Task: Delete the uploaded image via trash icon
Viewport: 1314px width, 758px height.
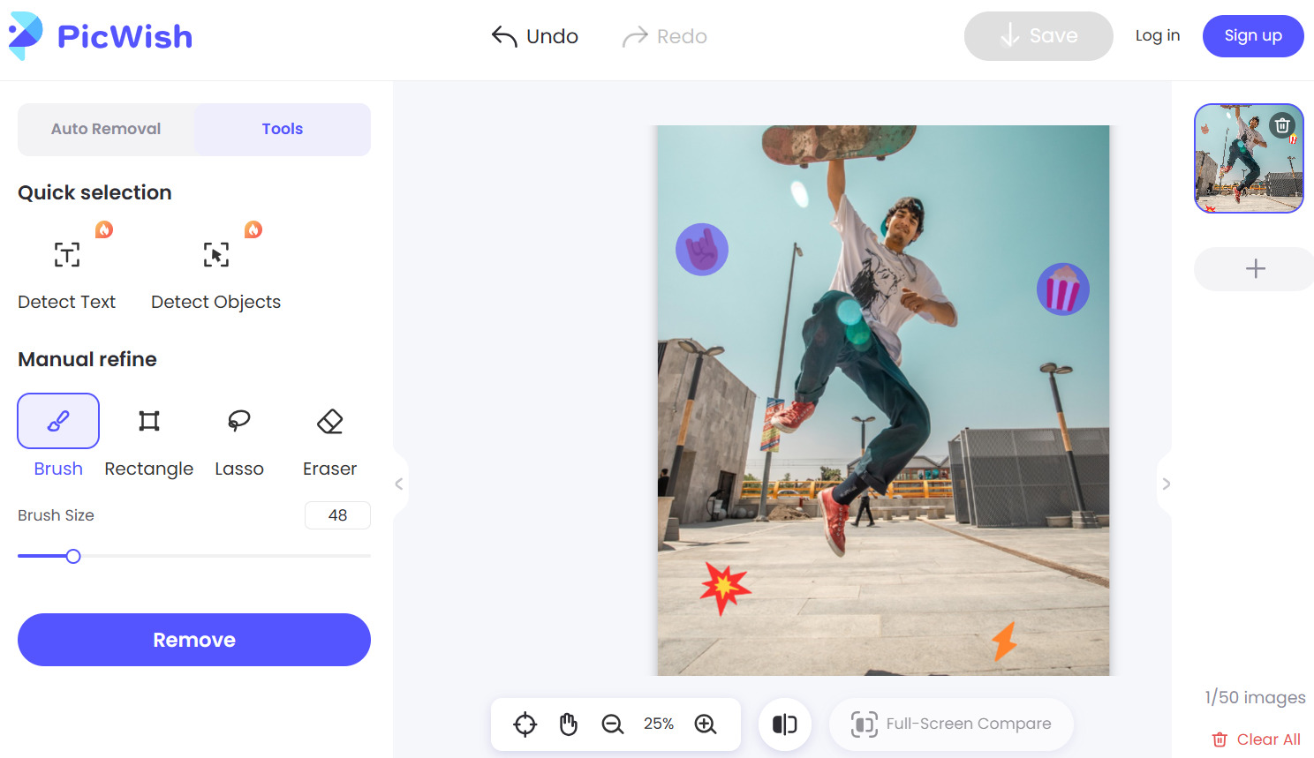Action: coord(1282,125)
